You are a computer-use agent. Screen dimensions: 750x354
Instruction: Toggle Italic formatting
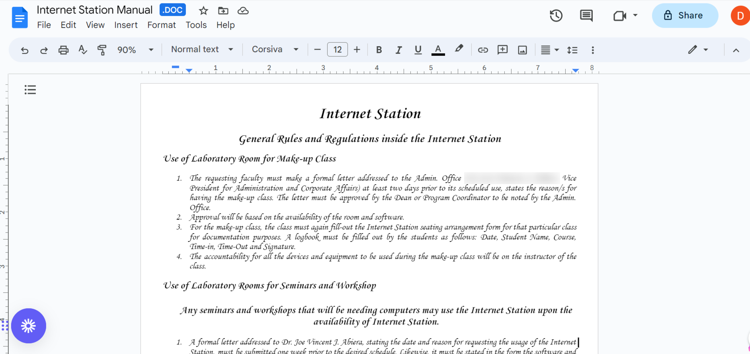pyautogui.click(x=398, y=50)
